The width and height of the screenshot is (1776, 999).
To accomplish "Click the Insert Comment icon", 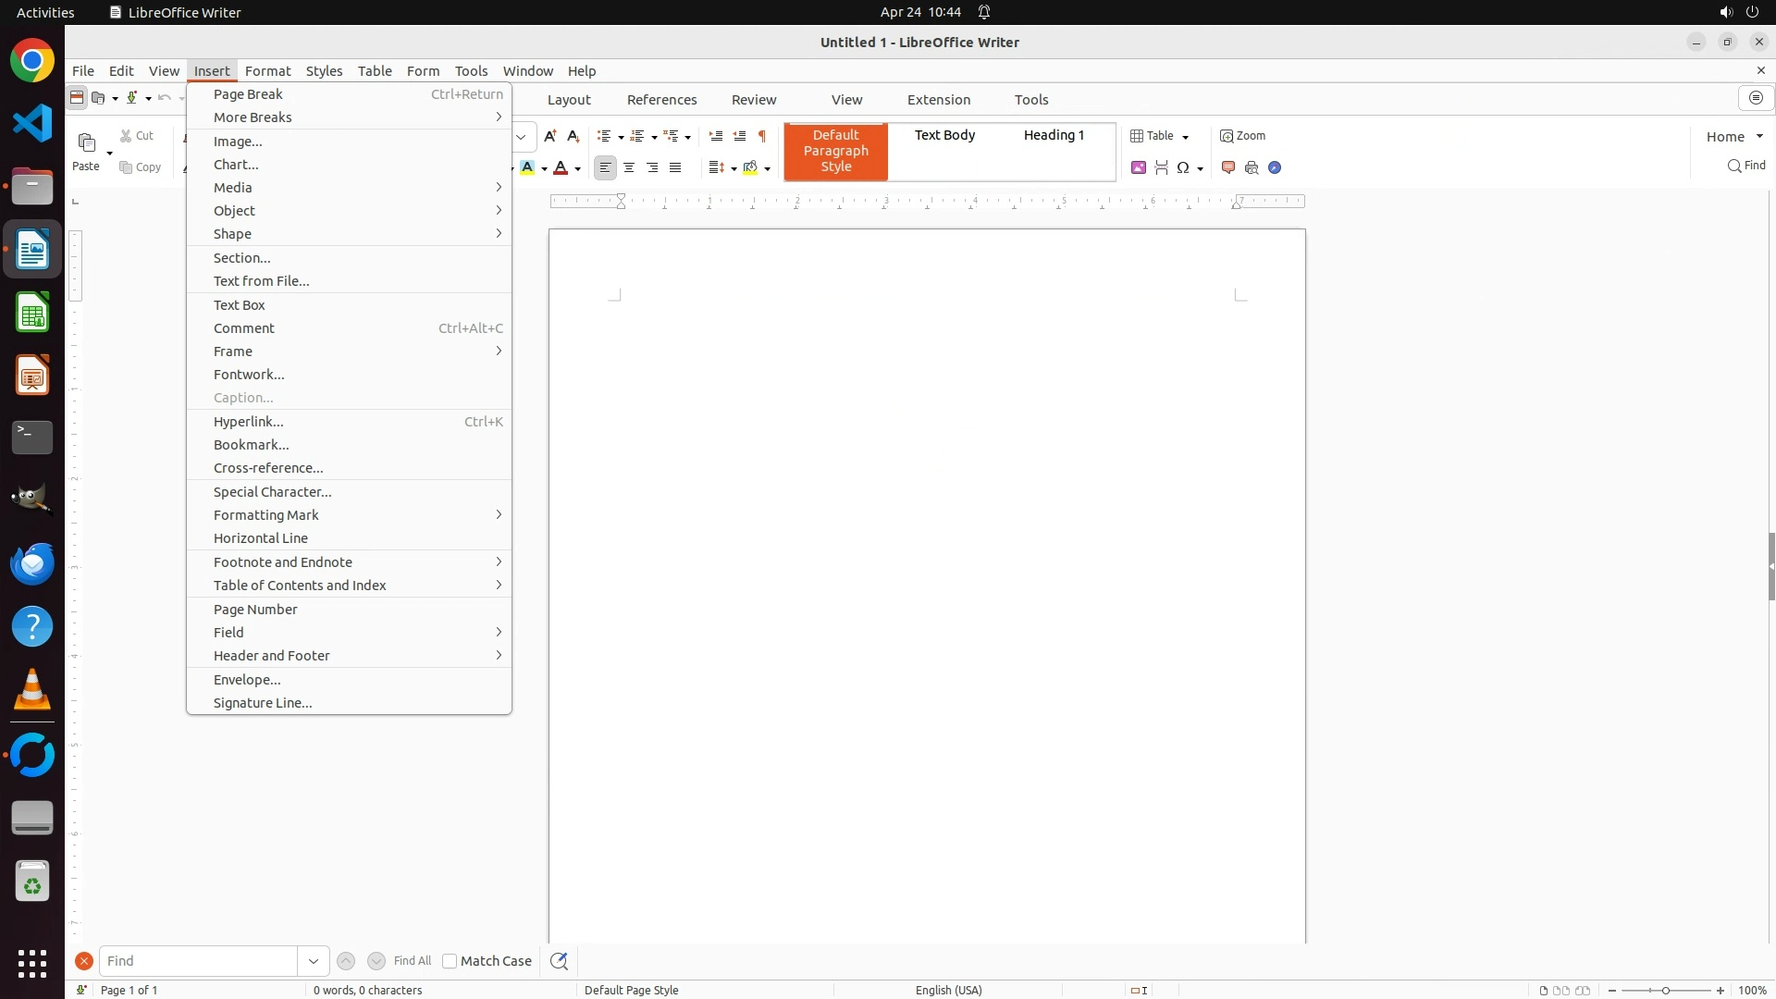I will tap(1228, 167).
